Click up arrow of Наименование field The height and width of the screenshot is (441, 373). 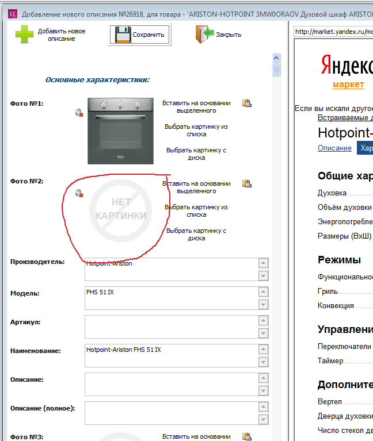click(263, 350)
